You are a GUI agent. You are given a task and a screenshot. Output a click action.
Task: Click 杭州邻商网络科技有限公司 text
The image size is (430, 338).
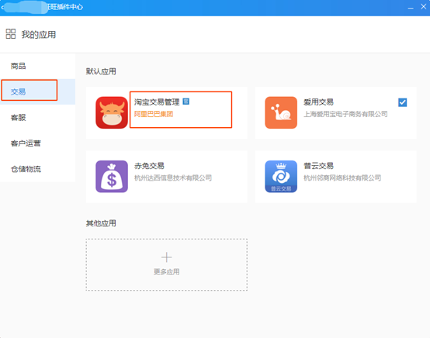pyautogui.click(x=342, y=178)
